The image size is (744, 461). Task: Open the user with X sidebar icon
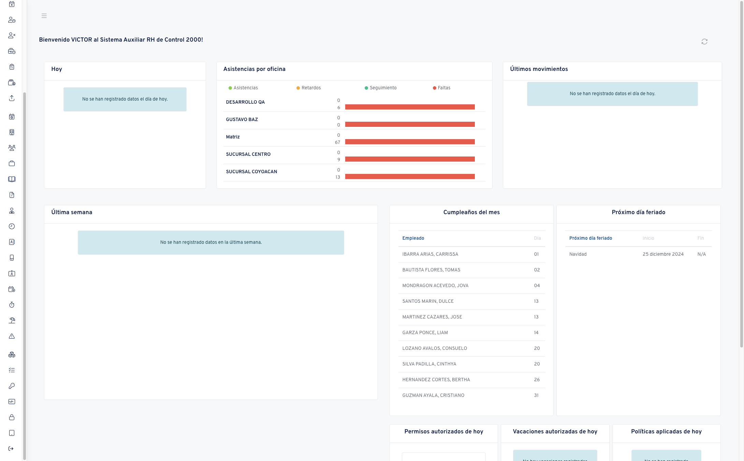click(x=12, y=35)
